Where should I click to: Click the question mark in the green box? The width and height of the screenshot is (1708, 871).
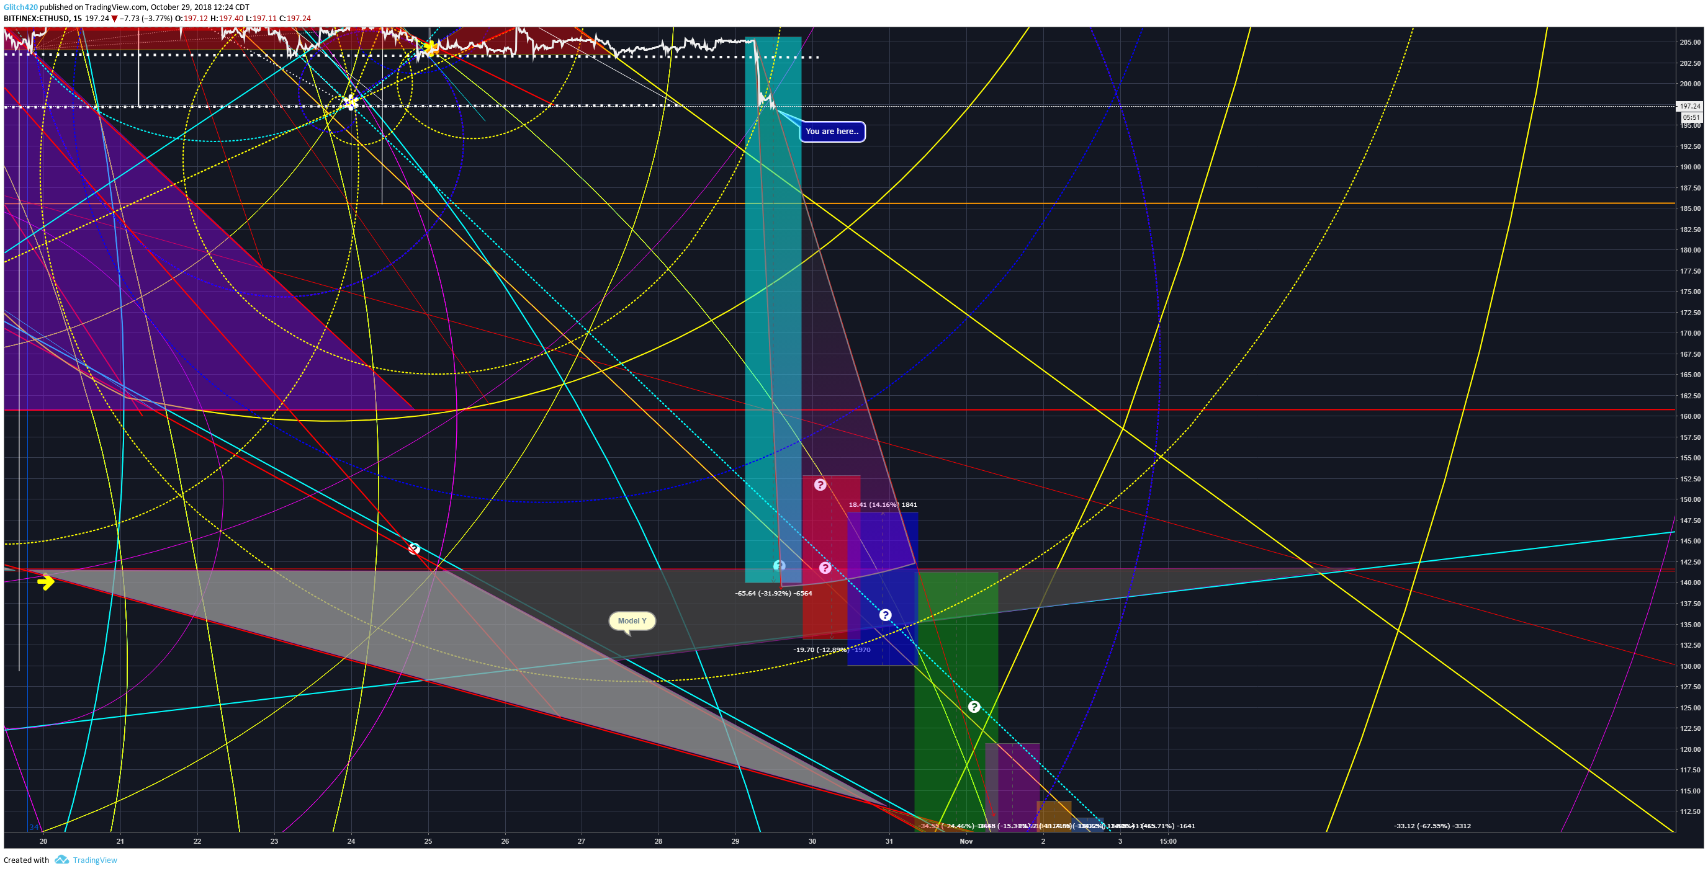pos(974,707)
